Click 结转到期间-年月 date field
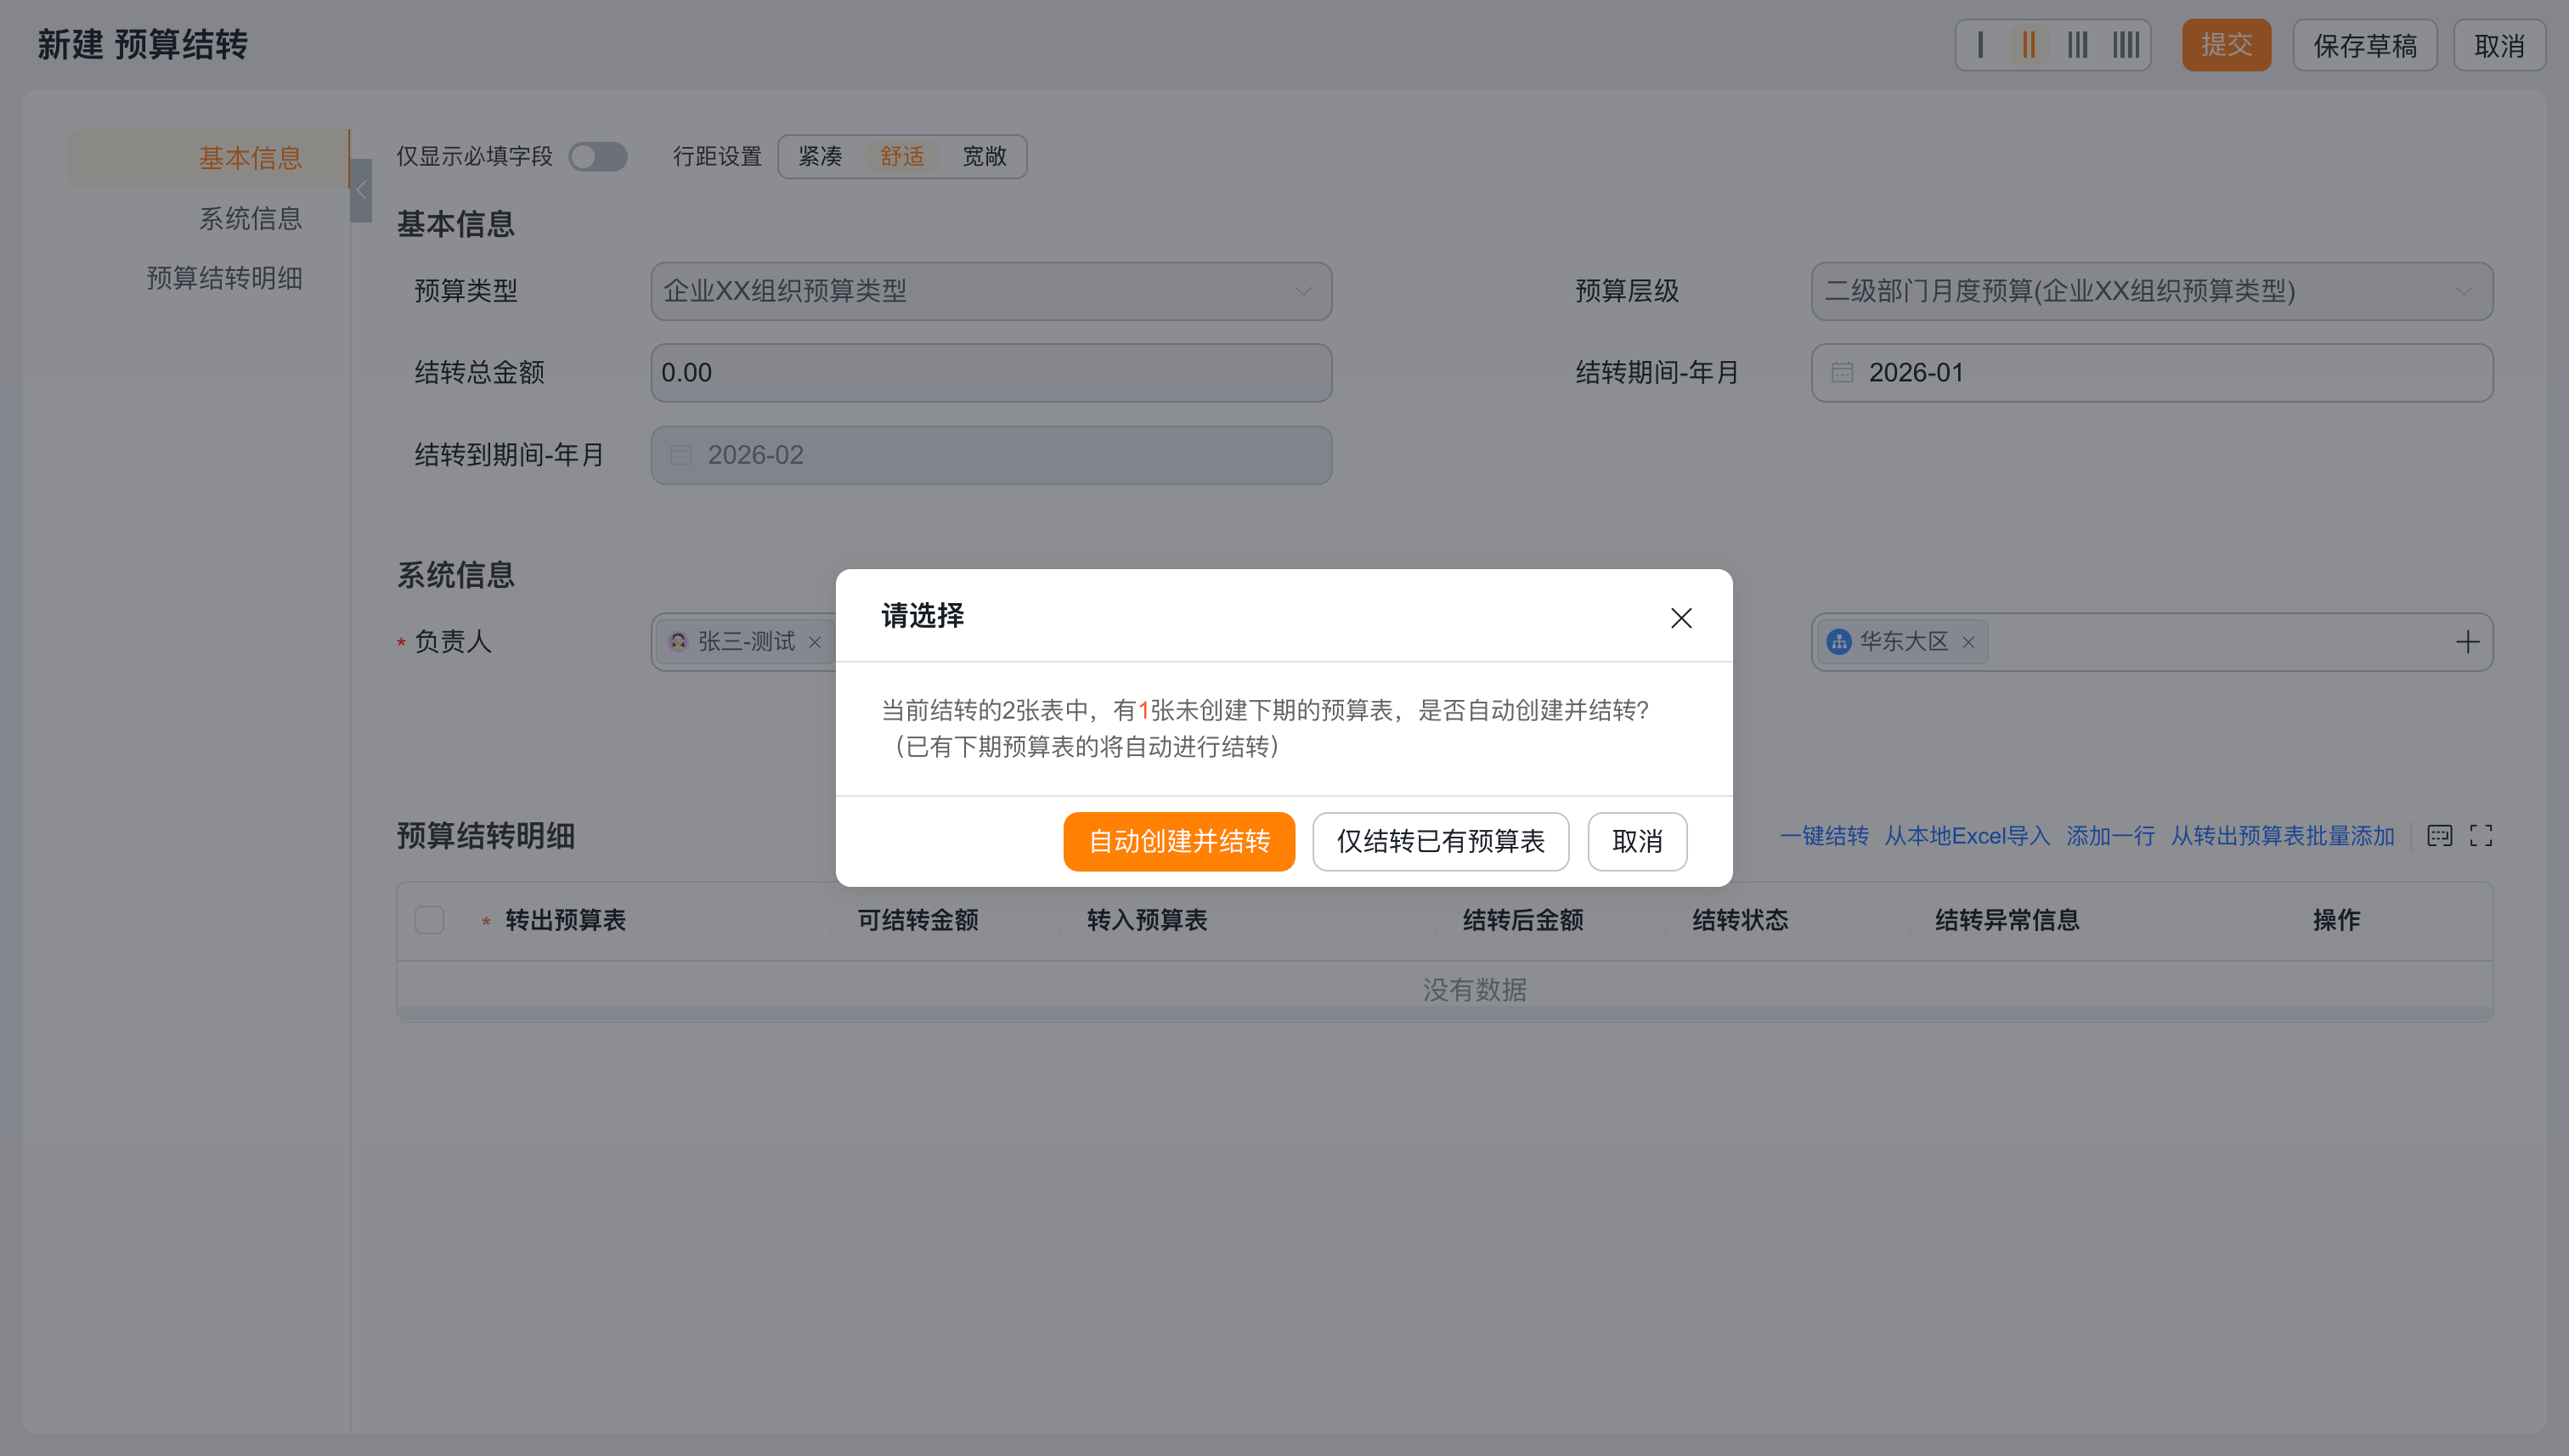Viewport: 2569px width, 1456px height. (991, 455)
